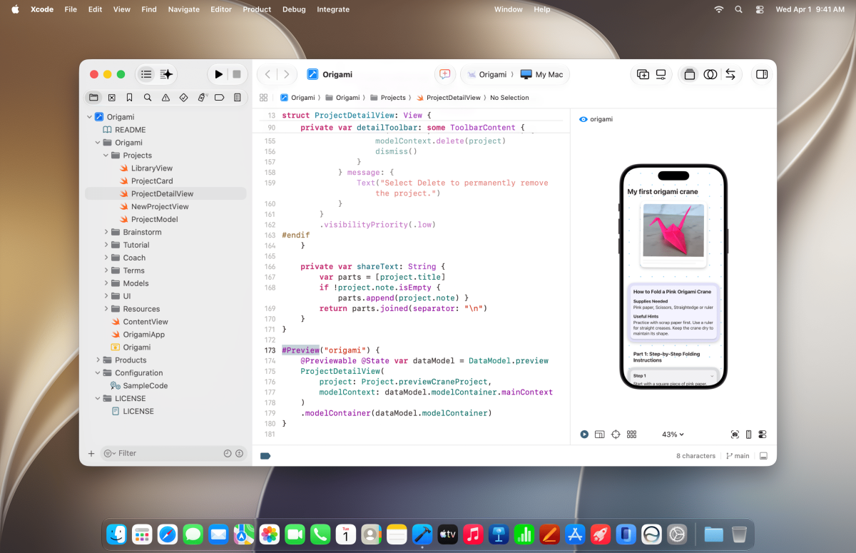Image resolution: width=856 pixels, height=553 pixels.
Task: Show the project navigator folder tab
Action: [93, 98]
